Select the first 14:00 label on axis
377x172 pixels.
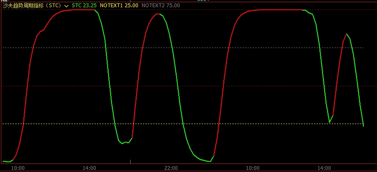[89, 168]
